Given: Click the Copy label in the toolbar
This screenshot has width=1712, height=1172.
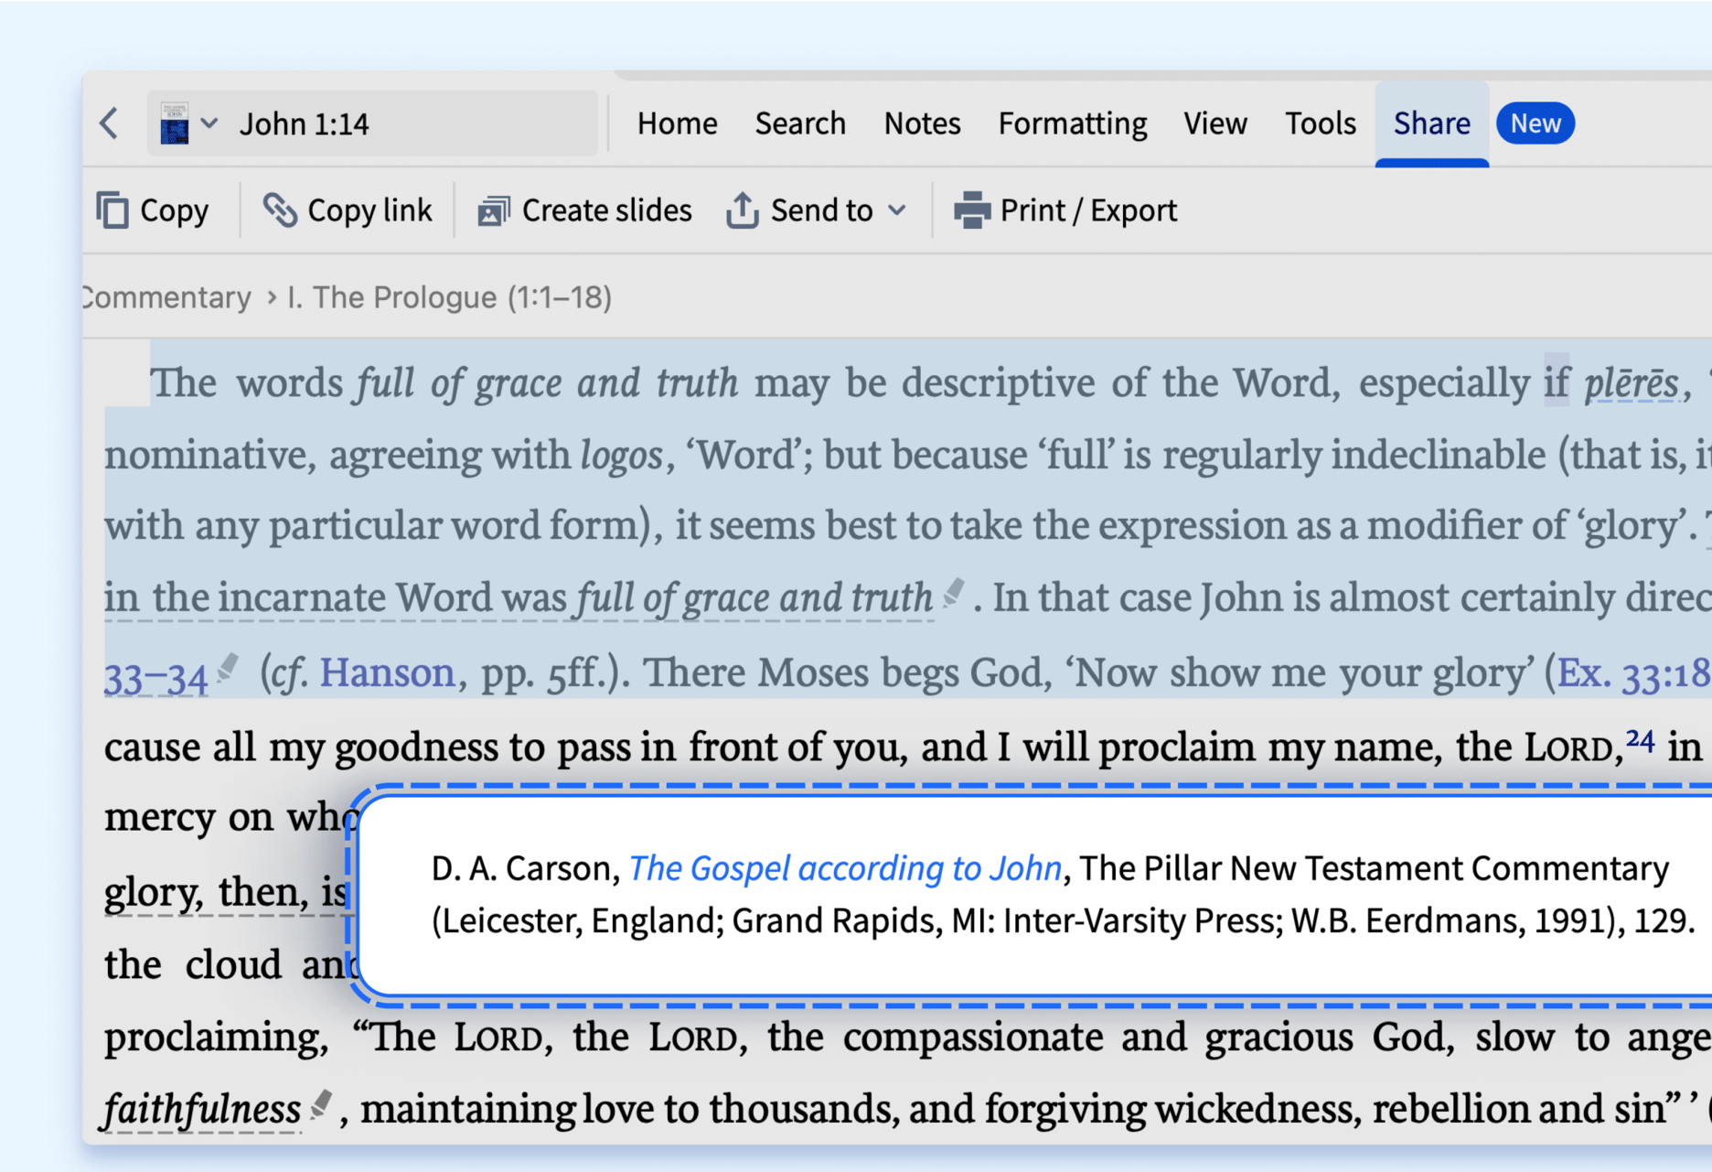Looking at the screenshot, I should coord(174,210).
